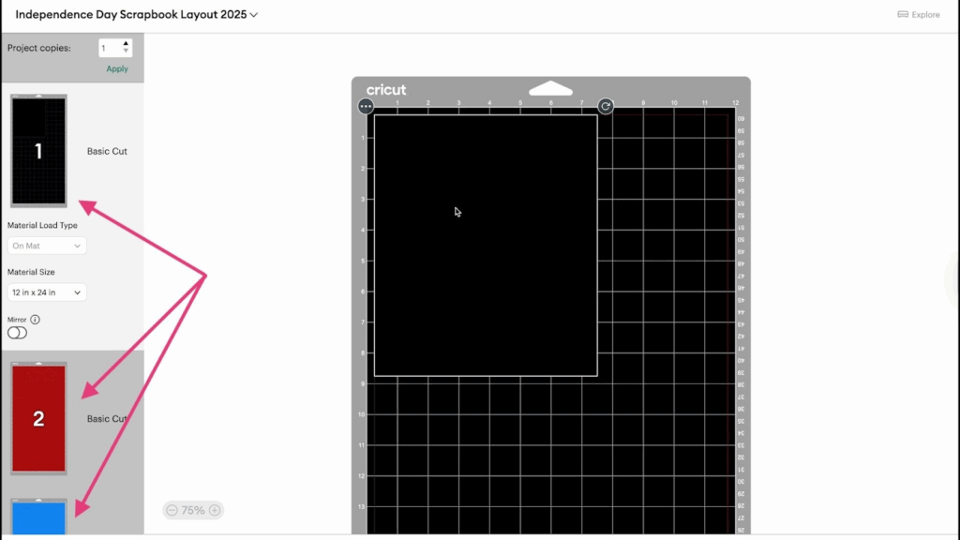Click the Material Load Type label
This screenshot has height=540, width=960.
42,225
